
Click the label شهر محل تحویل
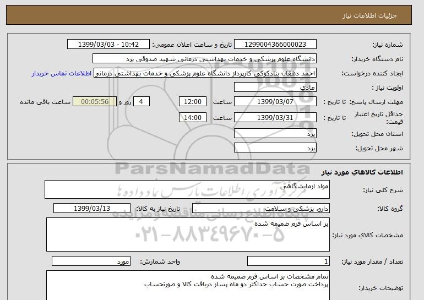pos(379,149)
